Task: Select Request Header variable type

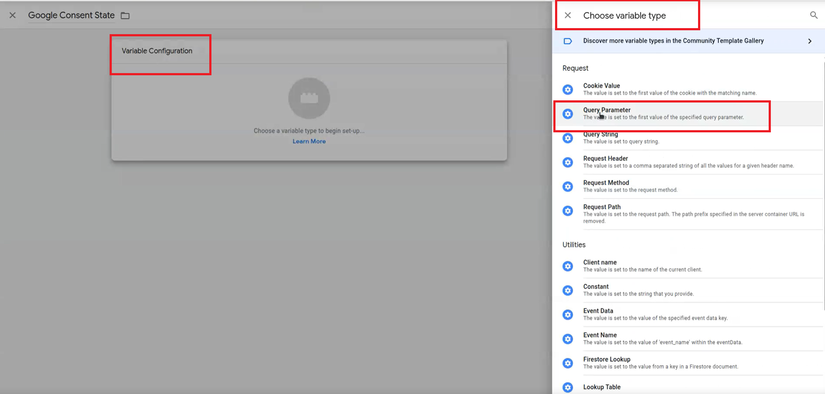Action: point(689,162)
